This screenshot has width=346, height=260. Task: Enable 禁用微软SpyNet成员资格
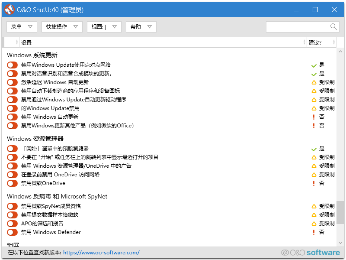[12, 206]
